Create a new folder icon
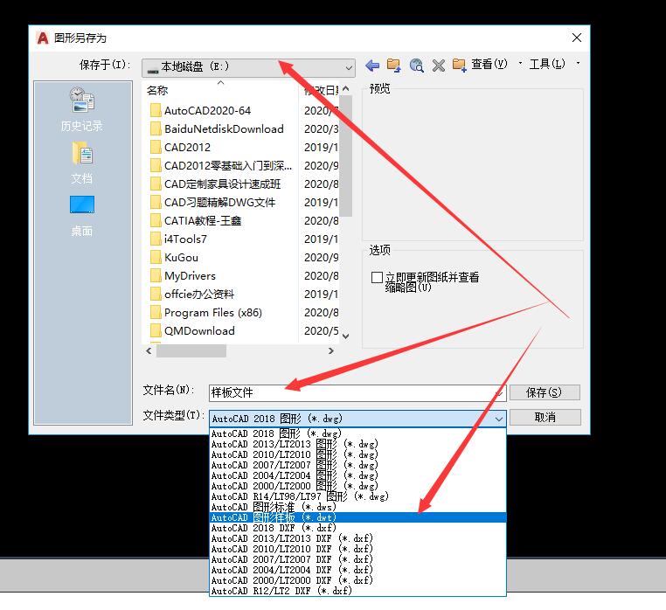 [x=460, y=66]
